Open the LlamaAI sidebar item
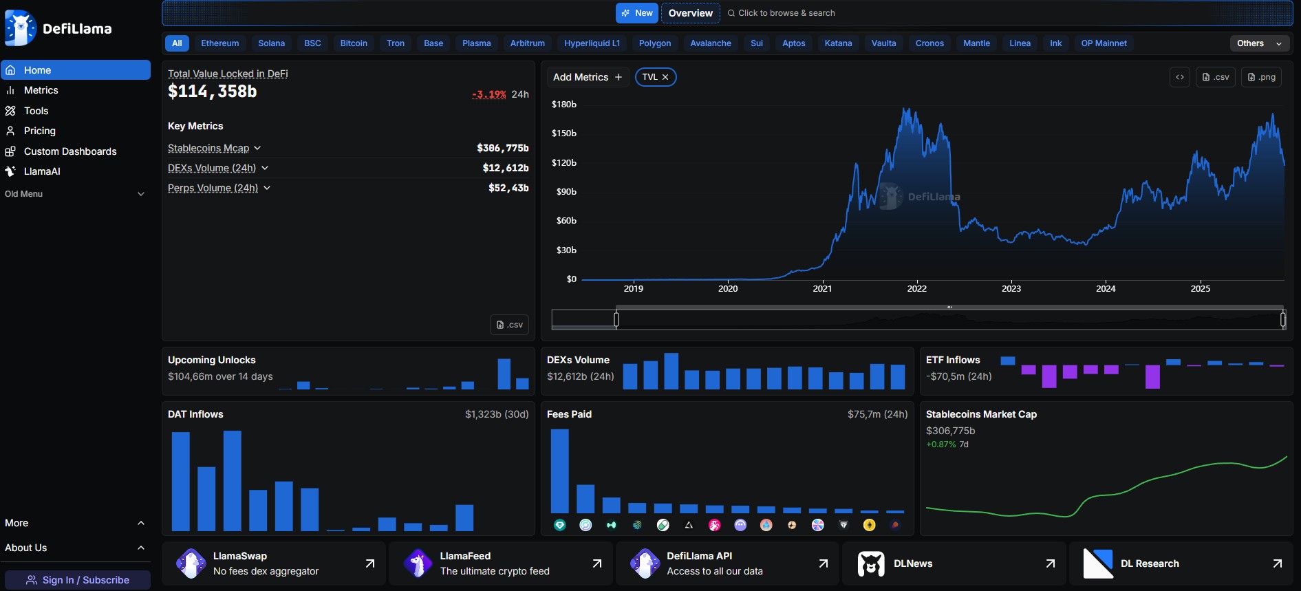Screen dimensions: 1301x591 tap(42, 171)
